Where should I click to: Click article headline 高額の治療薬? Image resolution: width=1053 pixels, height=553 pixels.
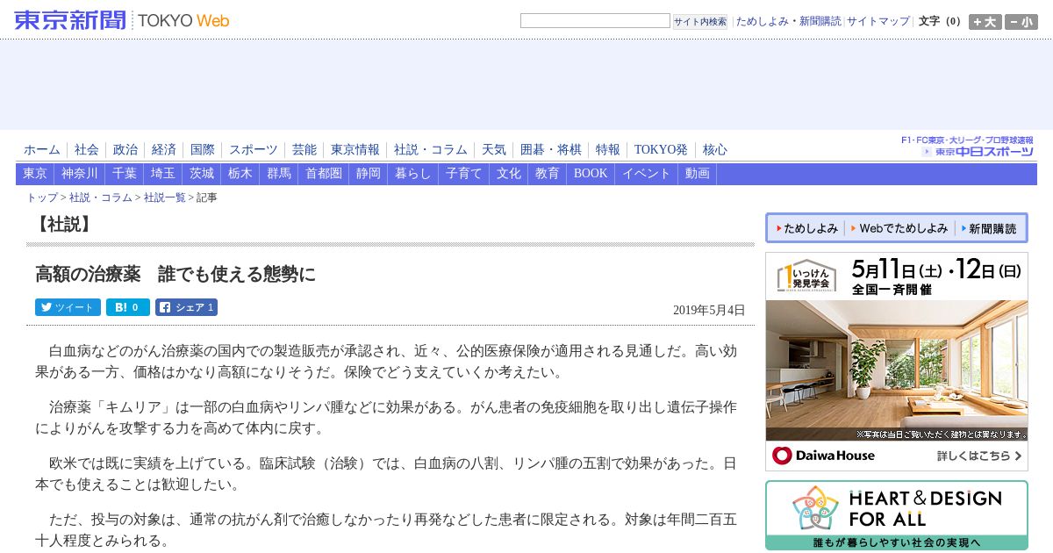pyautogui.click(x=175, y=274)
